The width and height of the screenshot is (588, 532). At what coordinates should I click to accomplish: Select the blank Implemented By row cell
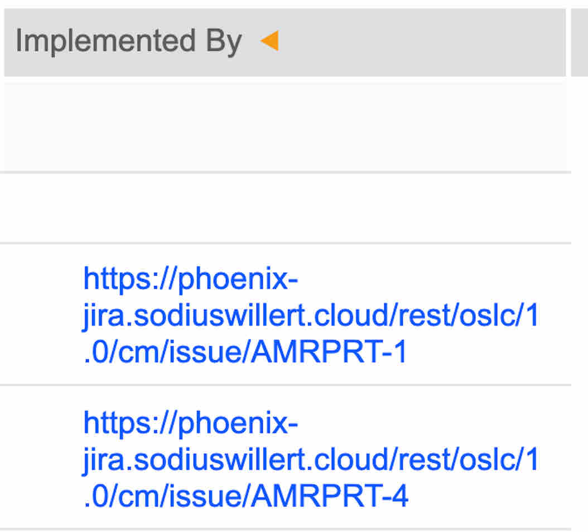(285, 208)
